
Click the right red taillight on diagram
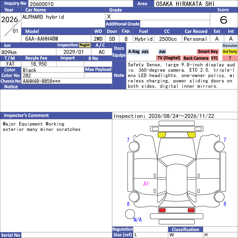click(191, 210)
